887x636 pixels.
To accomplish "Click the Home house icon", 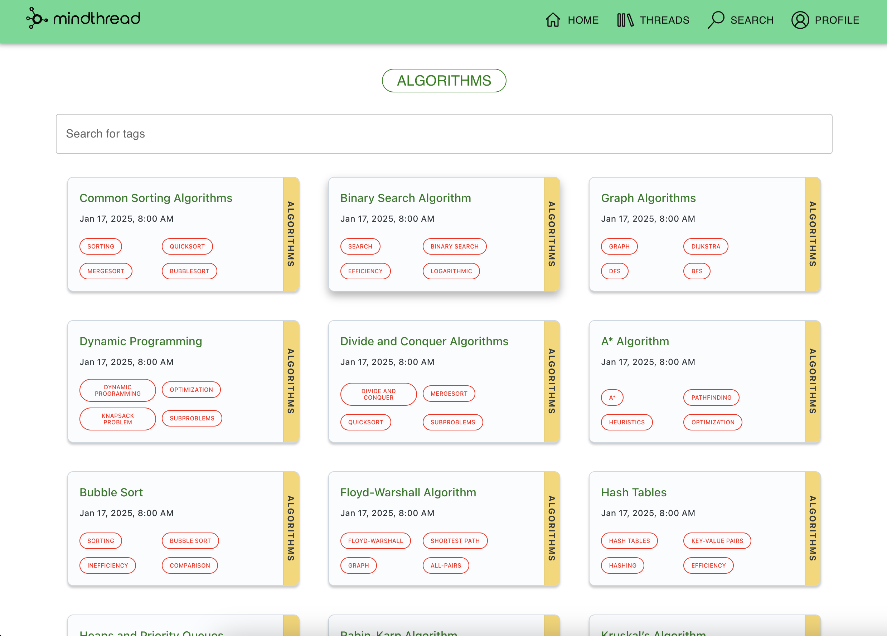I will [553, 20].
